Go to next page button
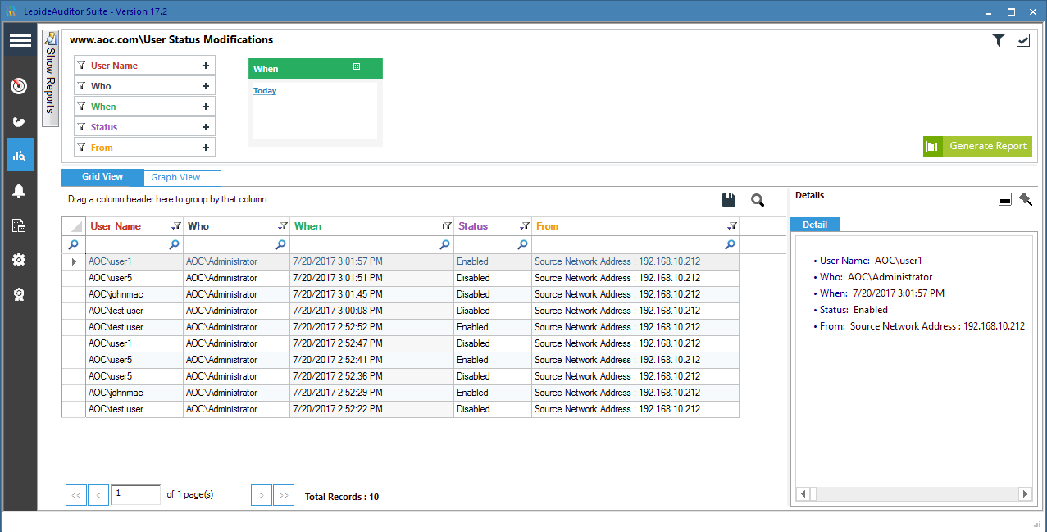1047x532 pixels. 261,495
